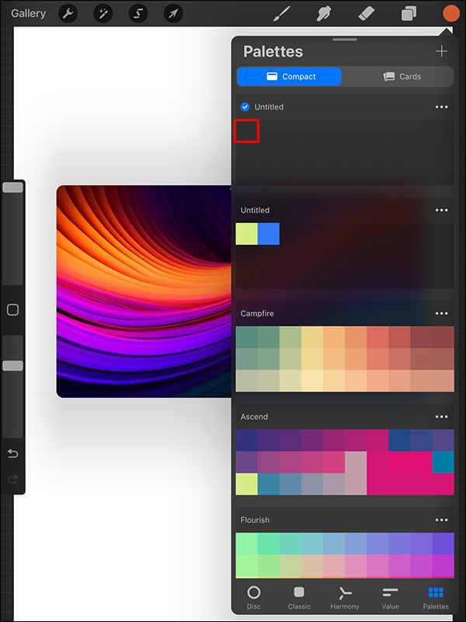Open the Disc color tab
The image size is (466, 622).
[254, 598]
